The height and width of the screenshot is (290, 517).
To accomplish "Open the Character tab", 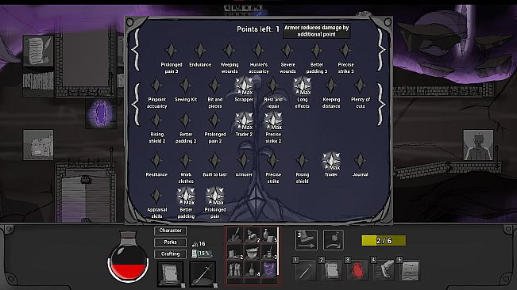I will [x=170, y=231].
